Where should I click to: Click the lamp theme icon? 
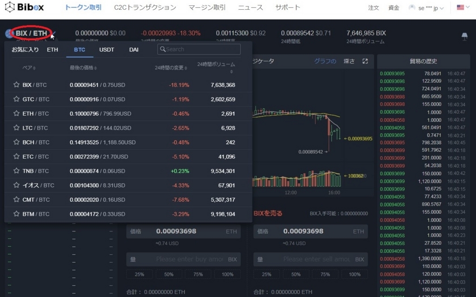point(464,37)
